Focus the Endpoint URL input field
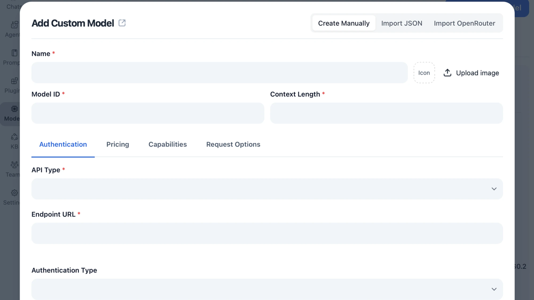 (x=267, y=233)
